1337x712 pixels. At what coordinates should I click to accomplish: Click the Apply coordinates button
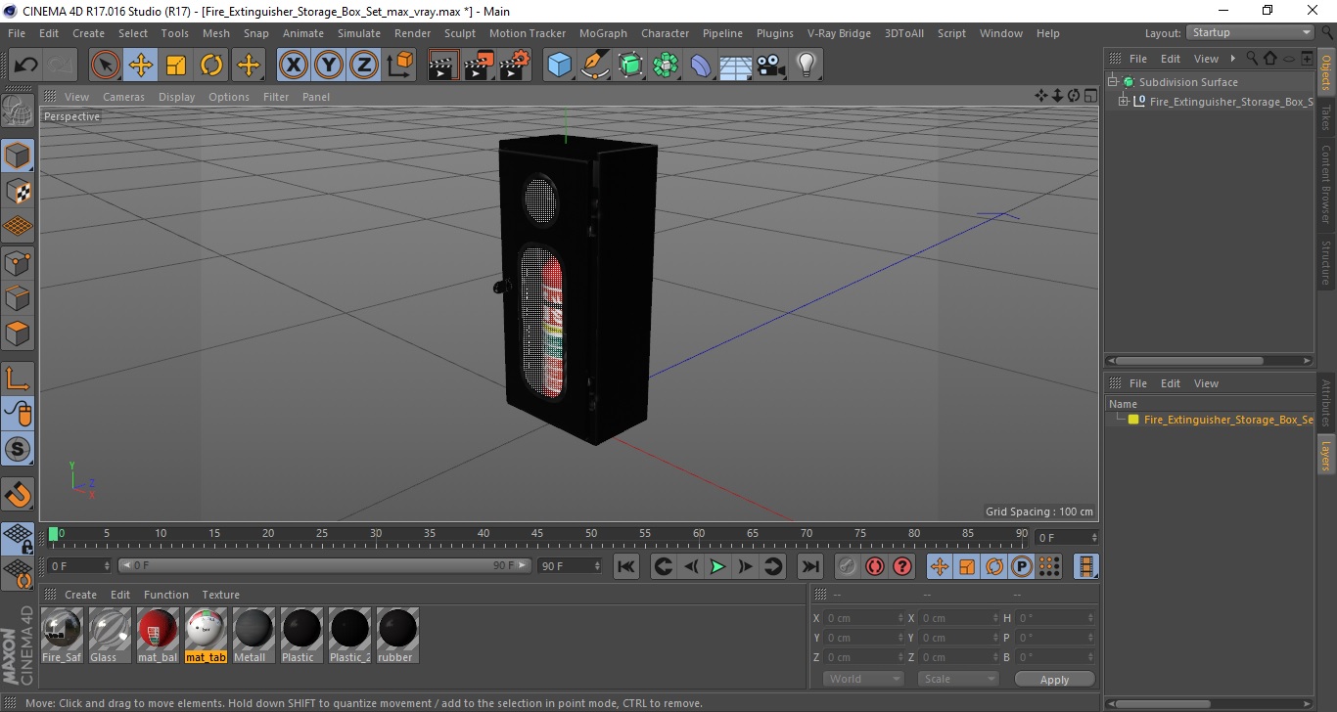coord(1054,680)
